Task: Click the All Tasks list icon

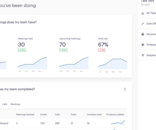Action: (x=143, y=13)
